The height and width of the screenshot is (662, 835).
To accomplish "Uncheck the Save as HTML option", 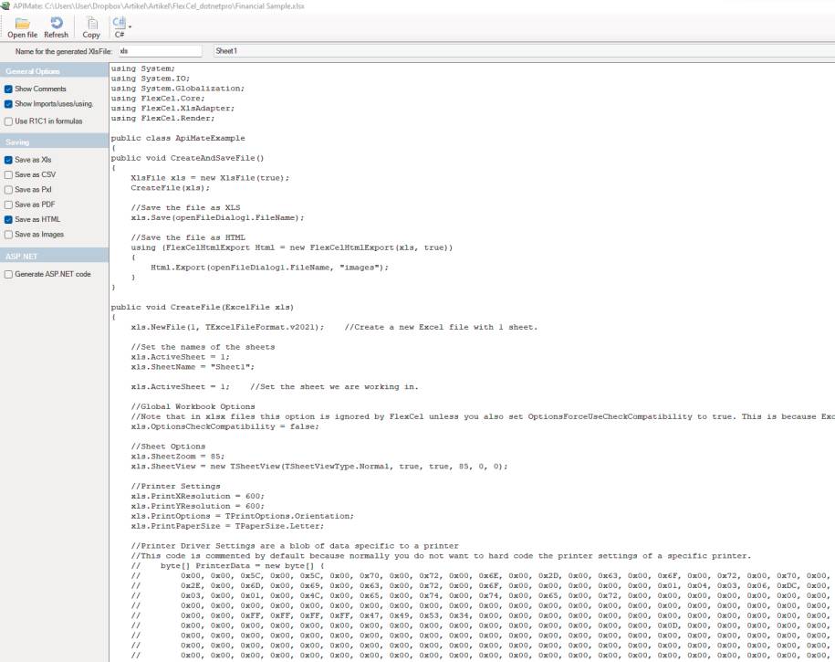I will (x=8, y=219).
